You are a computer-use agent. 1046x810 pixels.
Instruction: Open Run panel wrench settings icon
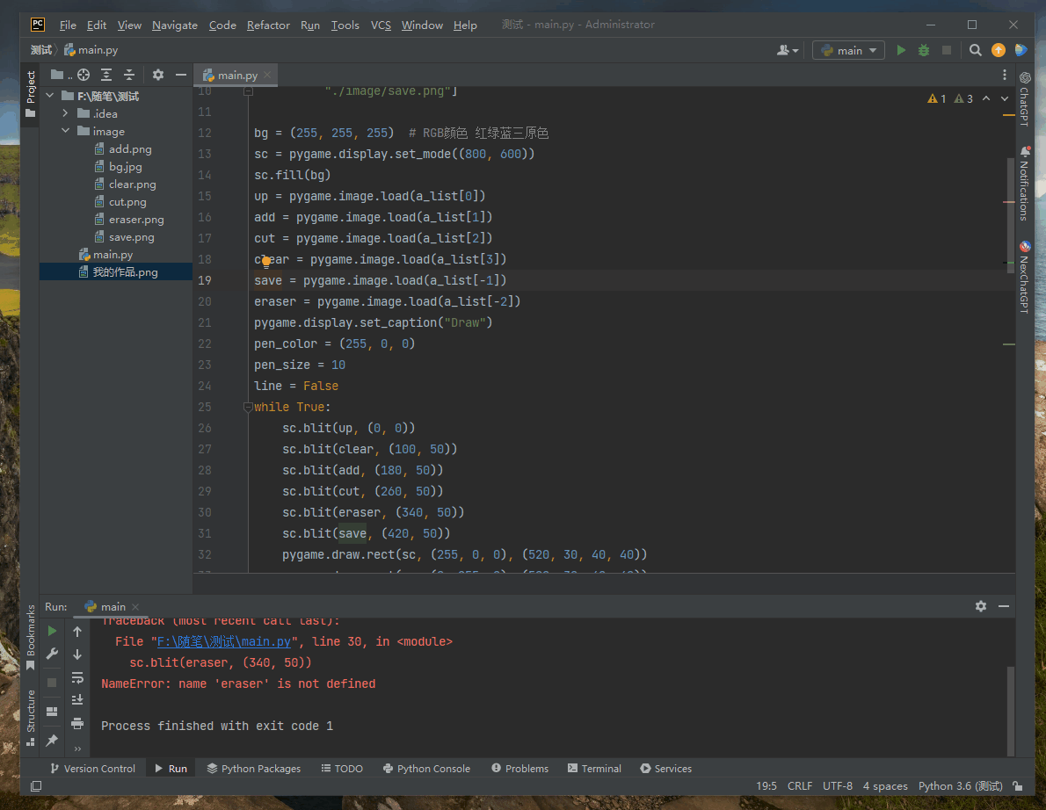52,655
